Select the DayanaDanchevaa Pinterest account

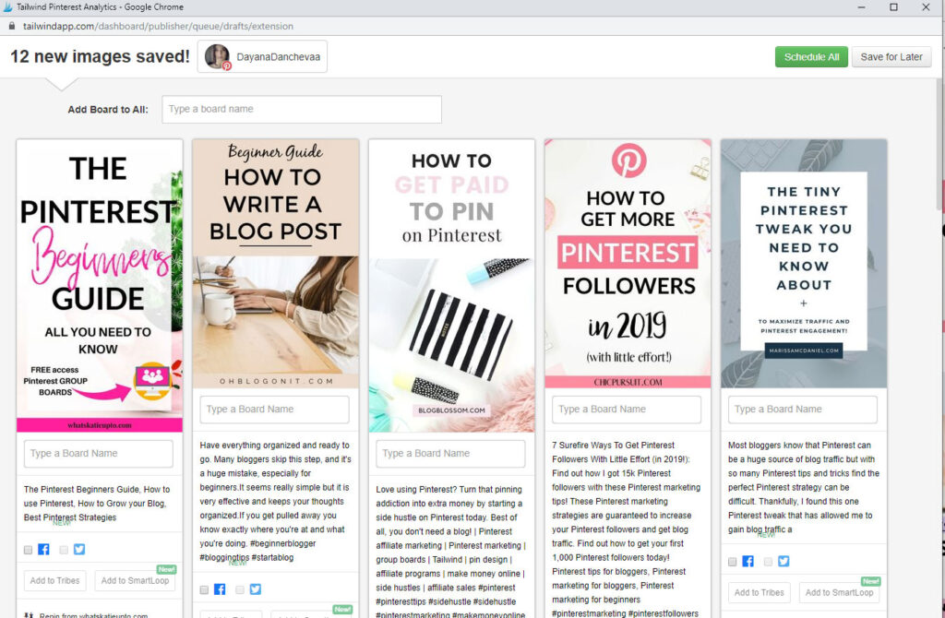(x=262, y=56)
